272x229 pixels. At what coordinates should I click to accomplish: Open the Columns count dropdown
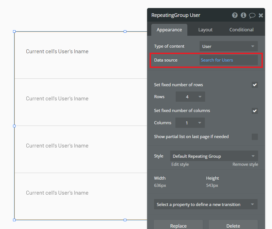click(x=190, y=123)
